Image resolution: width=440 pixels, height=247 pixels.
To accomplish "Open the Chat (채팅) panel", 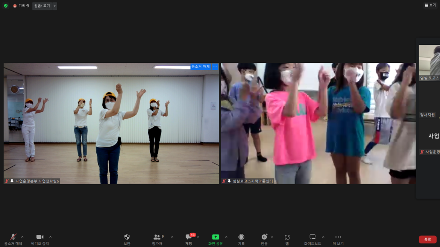I will tap(188, 237).
